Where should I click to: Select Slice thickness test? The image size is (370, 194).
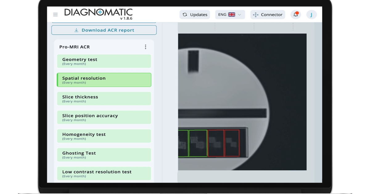[104, 99]
